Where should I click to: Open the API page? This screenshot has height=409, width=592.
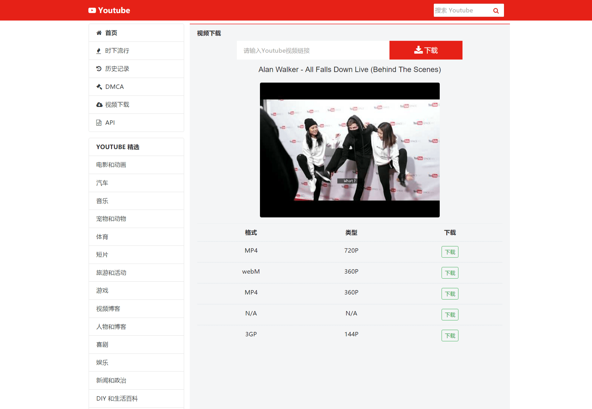coord(136,123)
